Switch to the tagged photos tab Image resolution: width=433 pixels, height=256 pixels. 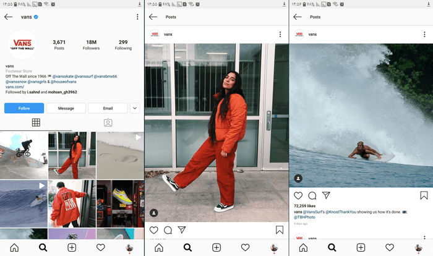pos(108,122)
